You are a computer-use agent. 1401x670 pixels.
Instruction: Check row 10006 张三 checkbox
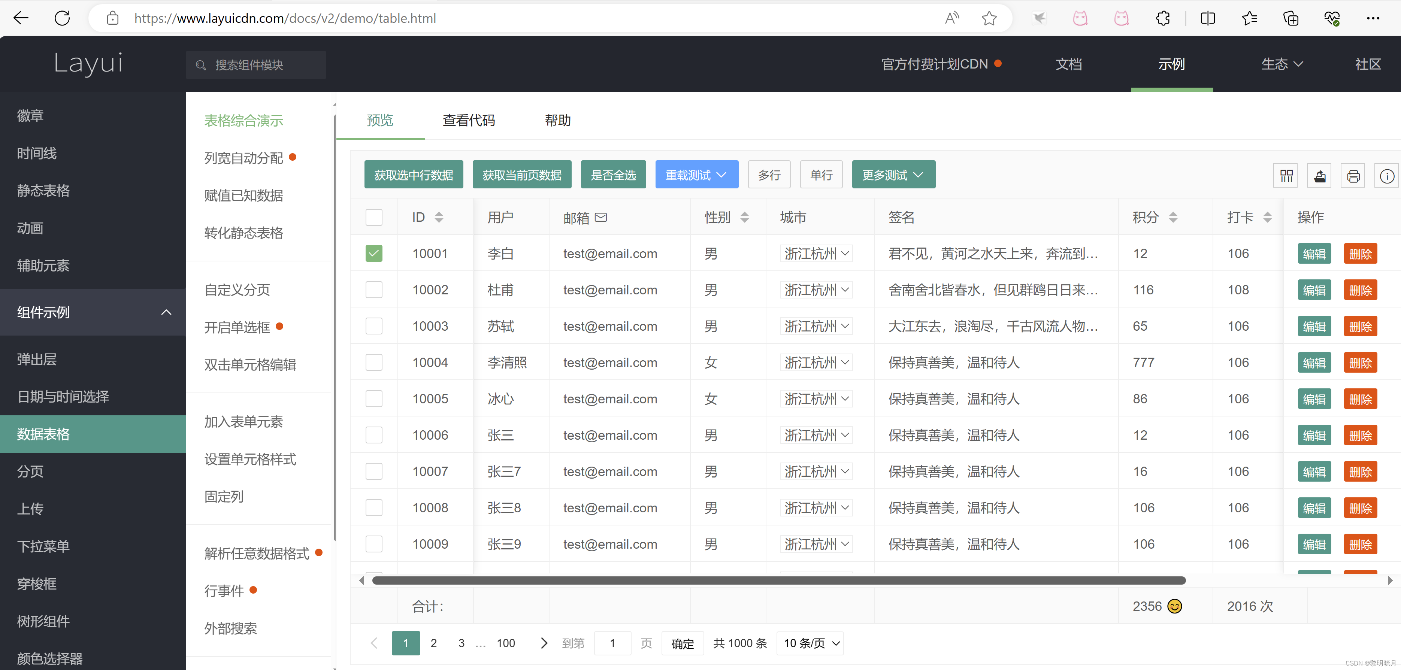(x=373, y=435)
